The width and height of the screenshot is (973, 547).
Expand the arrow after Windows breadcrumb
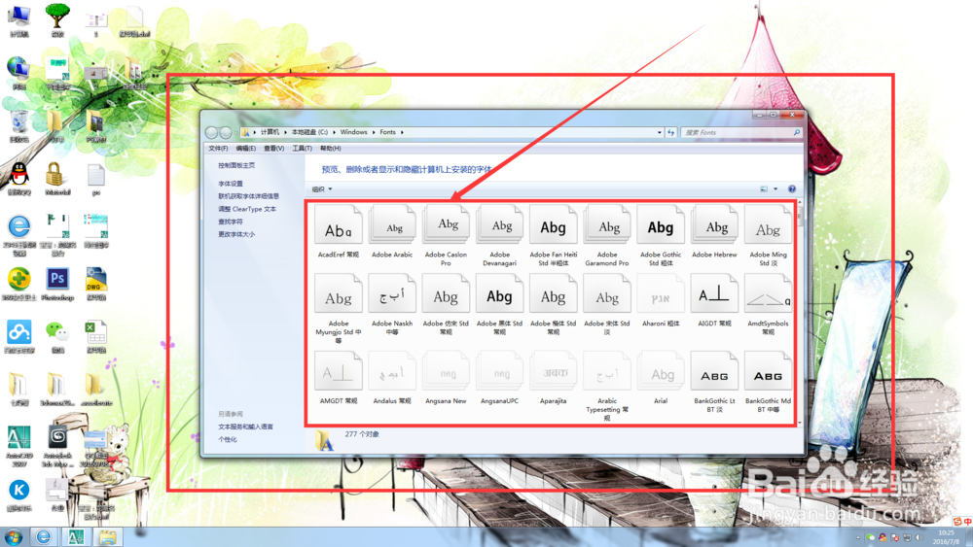tap(374, 132)
